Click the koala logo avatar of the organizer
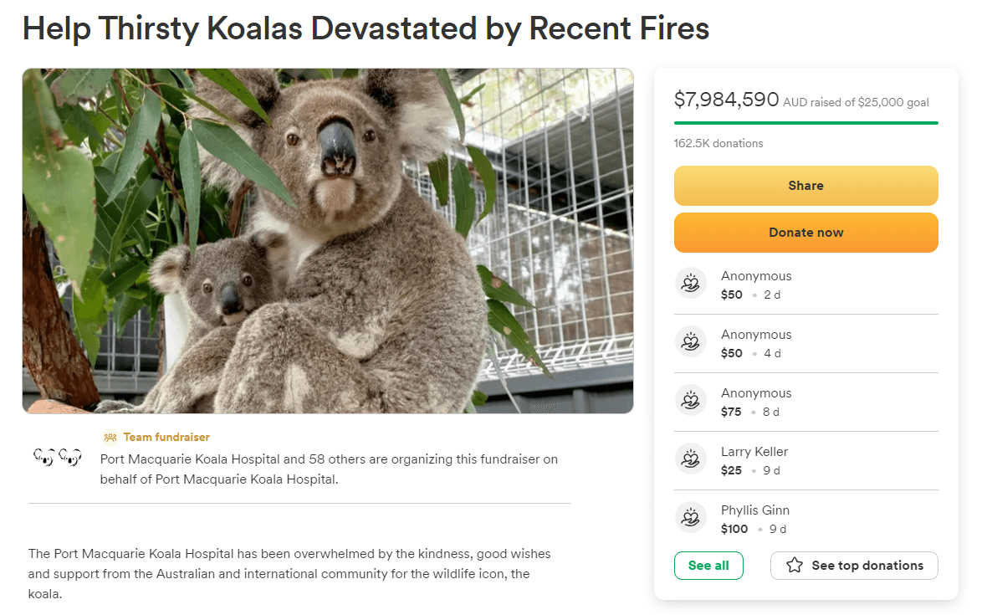Viewport: 992px width, 615px height. click(58, 457)
